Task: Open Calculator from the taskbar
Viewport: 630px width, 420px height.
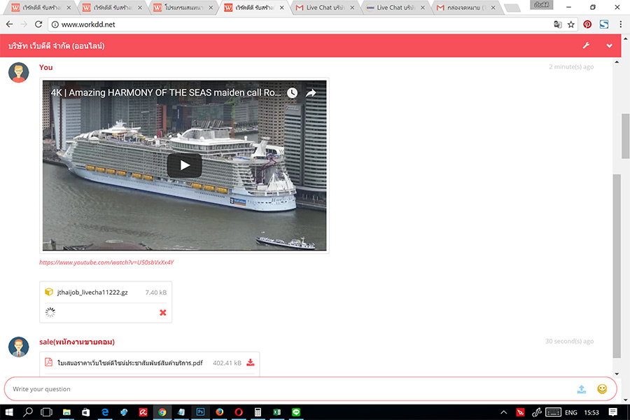Action: [x=258, y=412]
